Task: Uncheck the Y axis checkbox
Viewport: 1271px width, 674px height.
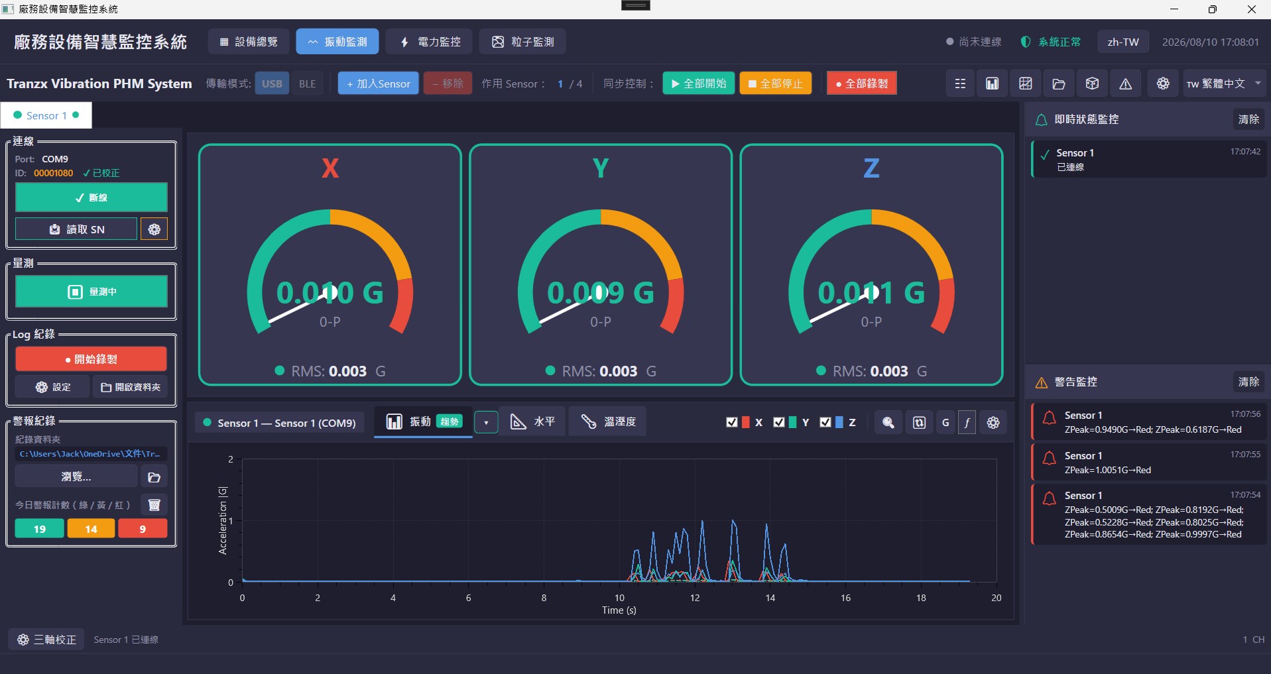Action: pos(779,422)
